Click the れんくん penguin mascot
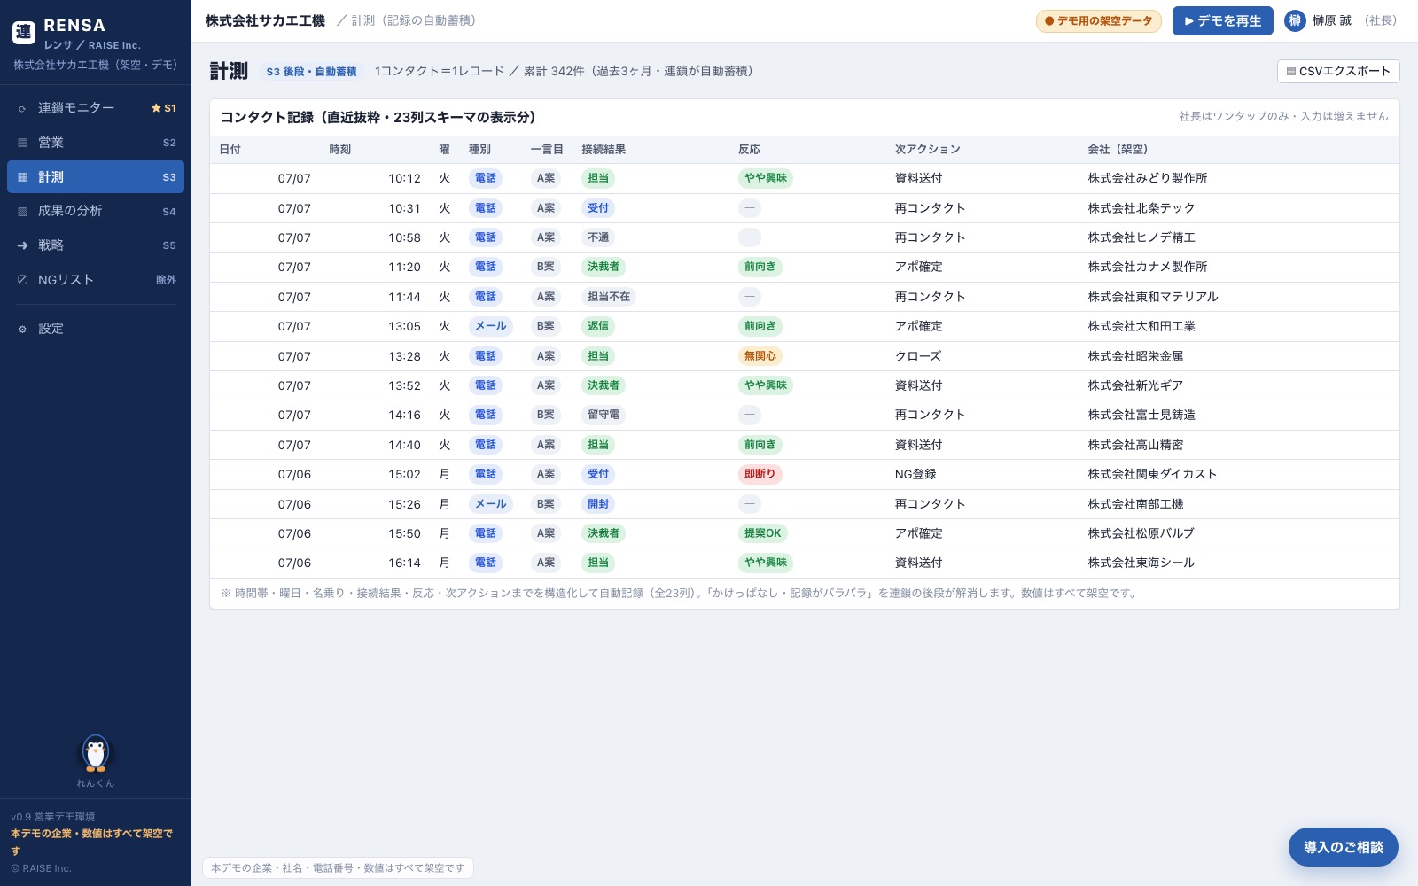1418x886 pixels. [x=96, y=754]
